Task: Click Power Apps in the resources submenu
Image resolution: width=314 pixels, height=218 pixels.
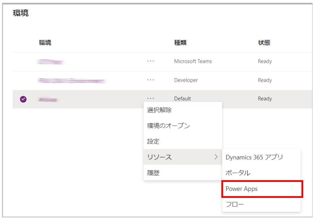Action: coord(241,189)
